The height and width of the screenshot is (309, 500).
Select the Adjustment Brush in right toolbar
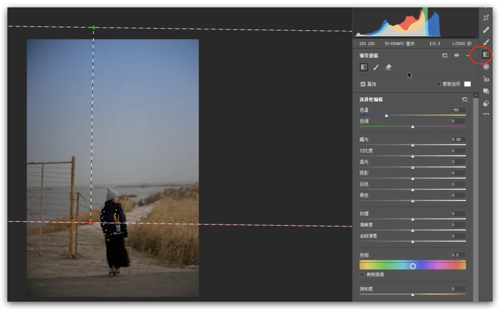(486, 42)
